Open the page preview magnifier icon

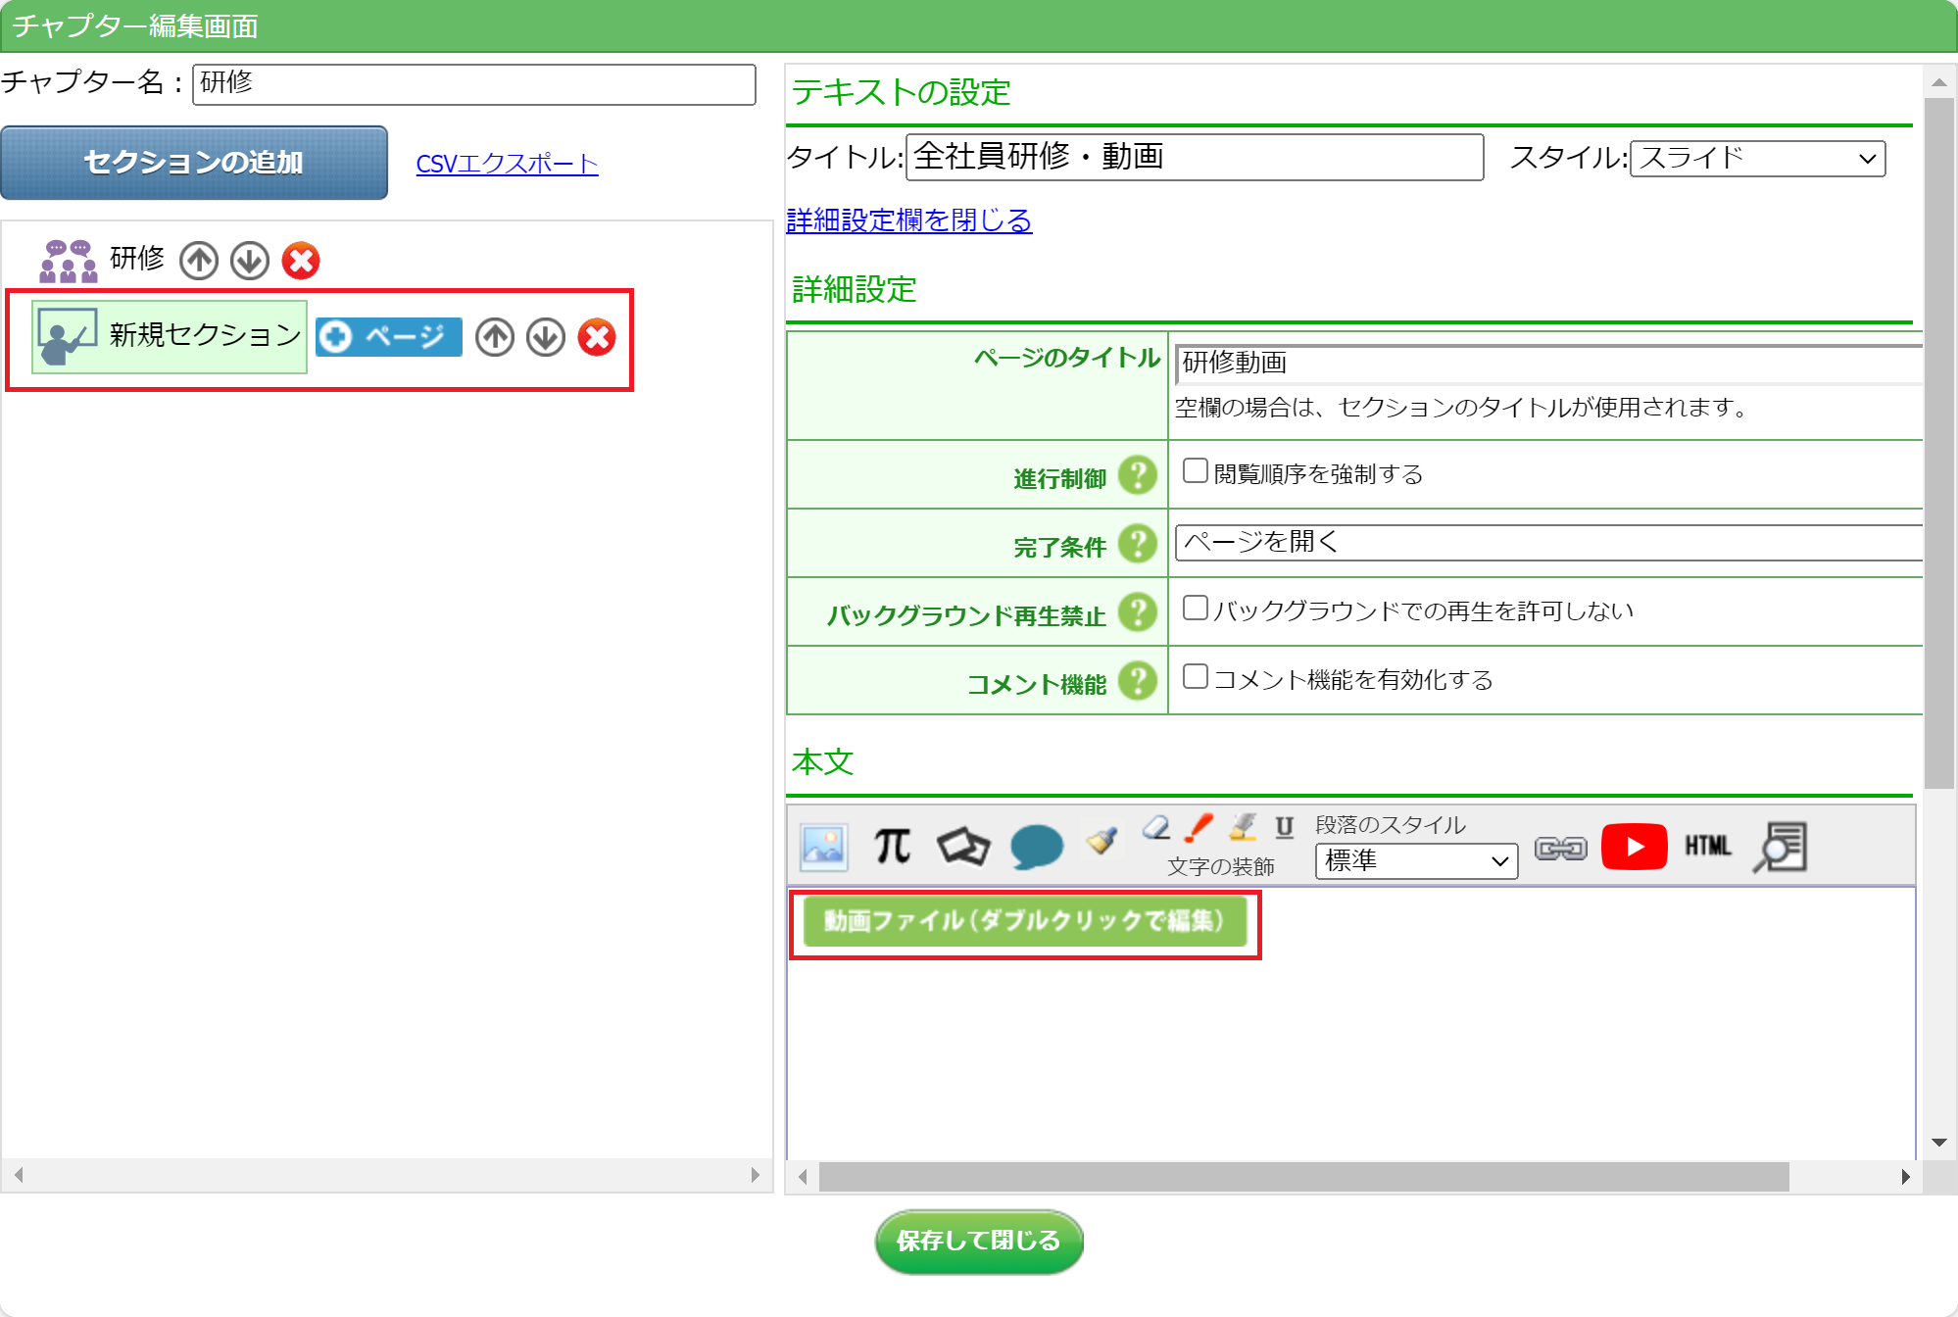pyautogui.click(x=1780, y=847)
